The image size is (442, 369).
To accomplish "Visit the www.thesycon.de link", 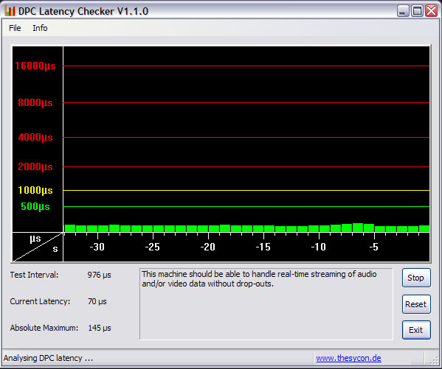I will 348,358.
